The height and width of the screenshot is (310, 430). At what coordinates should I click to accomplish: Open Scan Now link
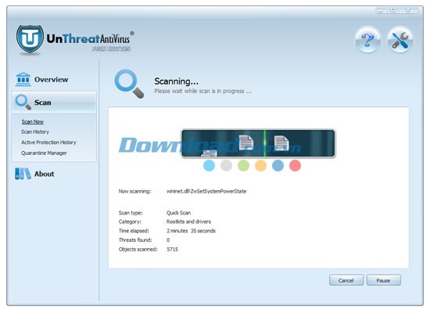coord(33,121)
